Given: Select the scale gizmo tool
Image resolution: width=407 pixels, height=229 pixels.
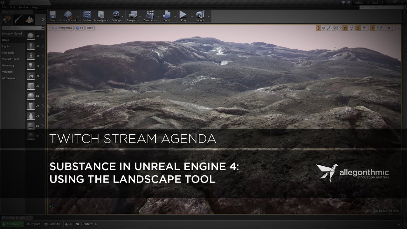Looking at the screenshot, I should pyautogui.click(x=328, y=28).
